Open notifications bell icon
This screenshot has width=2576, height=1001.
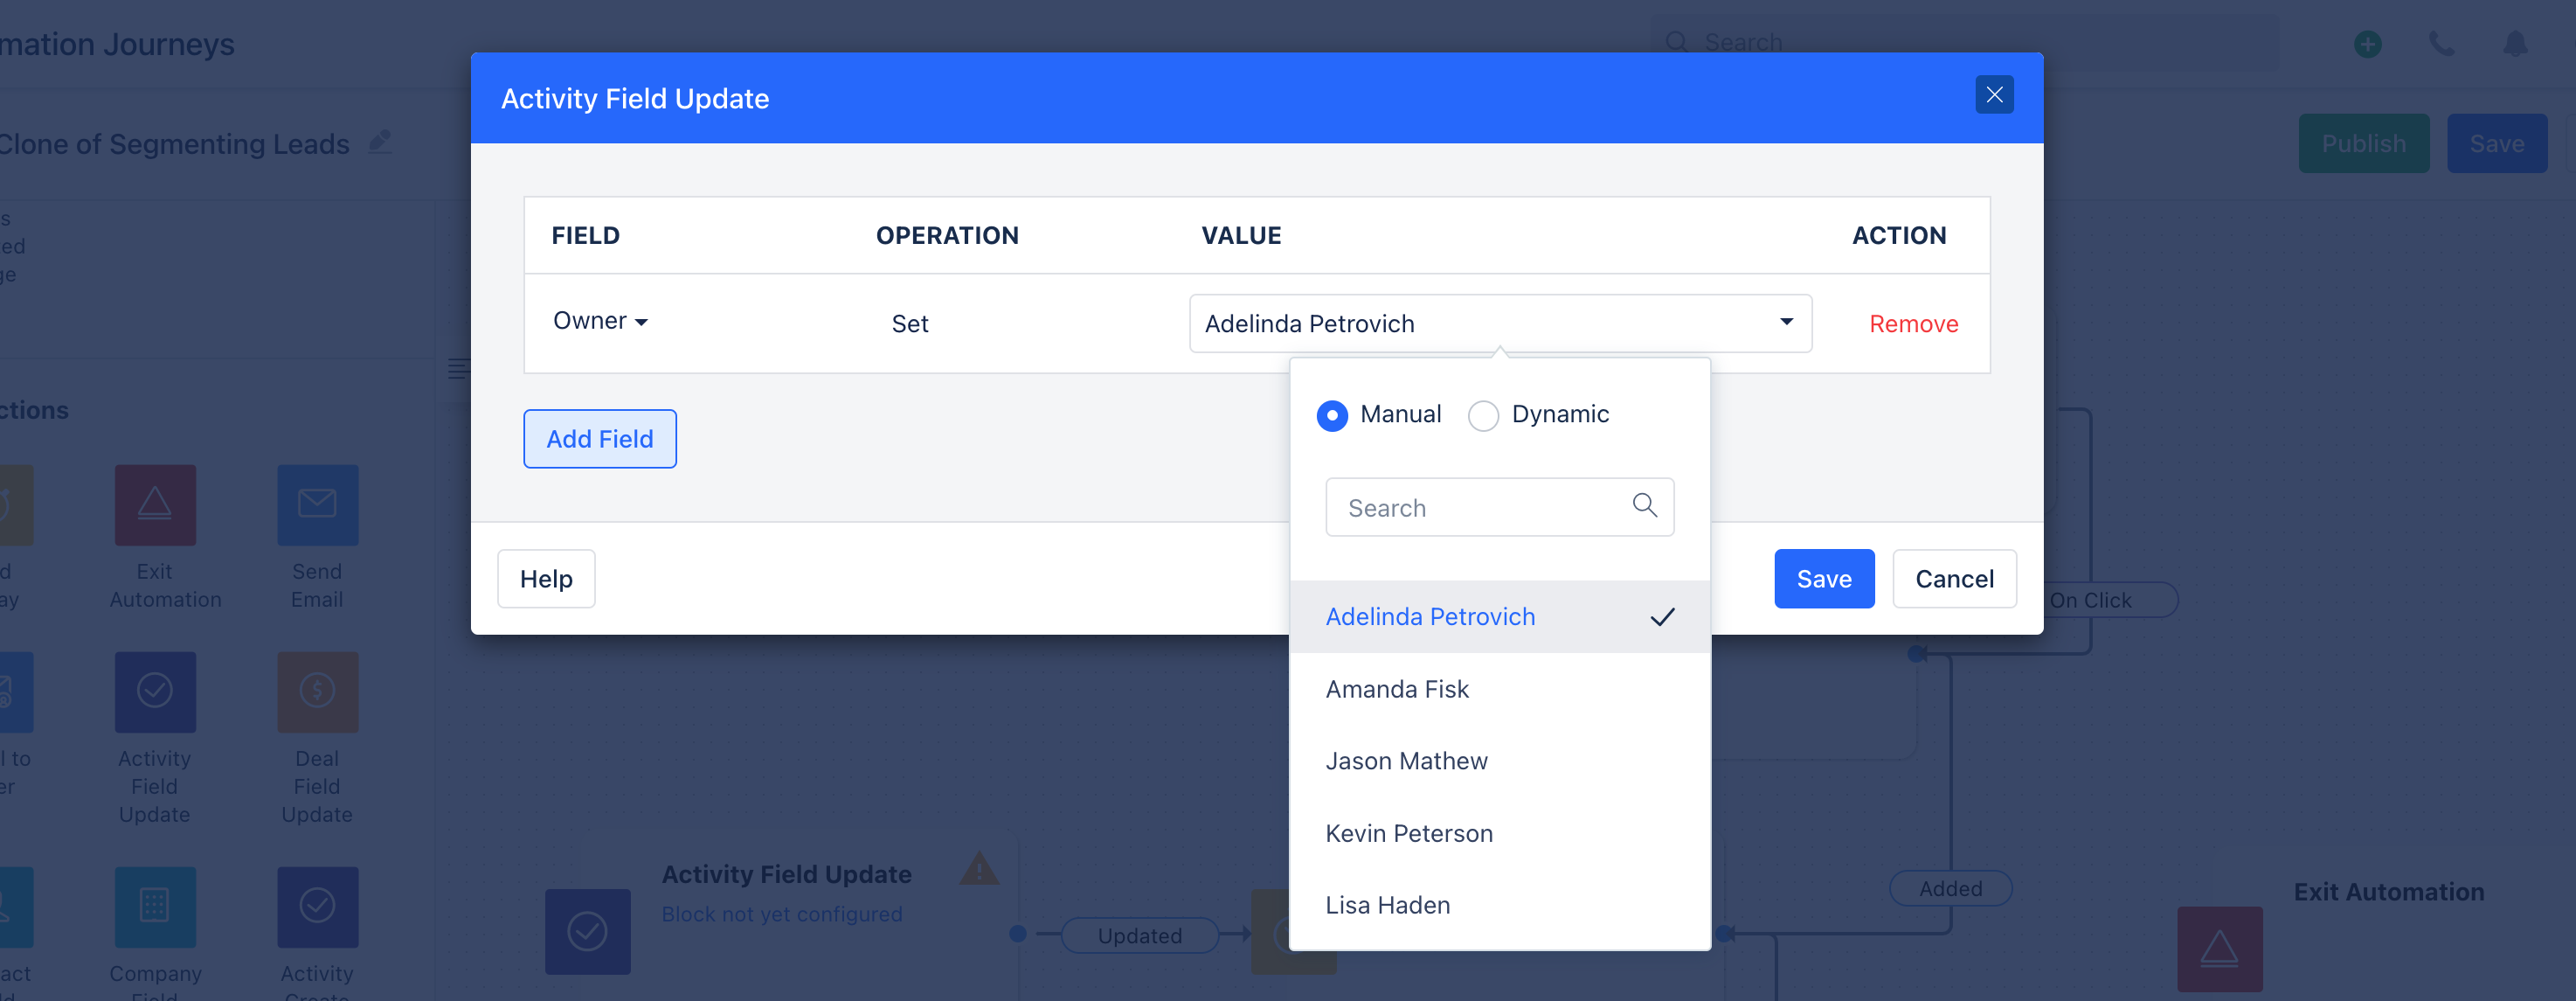coord(2515,44)
